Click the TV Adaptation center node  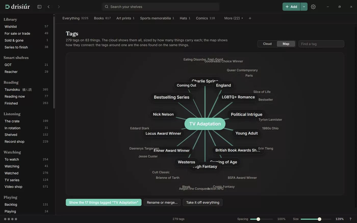tap(205, 124)
